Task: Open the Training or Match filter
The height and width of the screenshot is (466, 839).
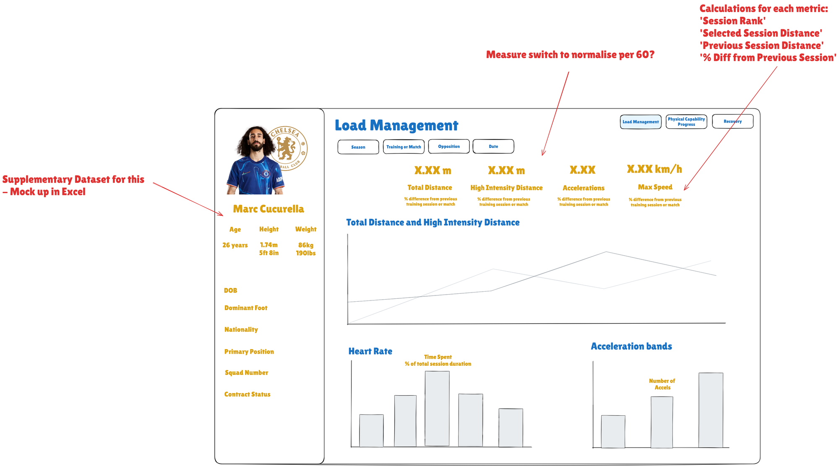Action: [x=404, y=147]
